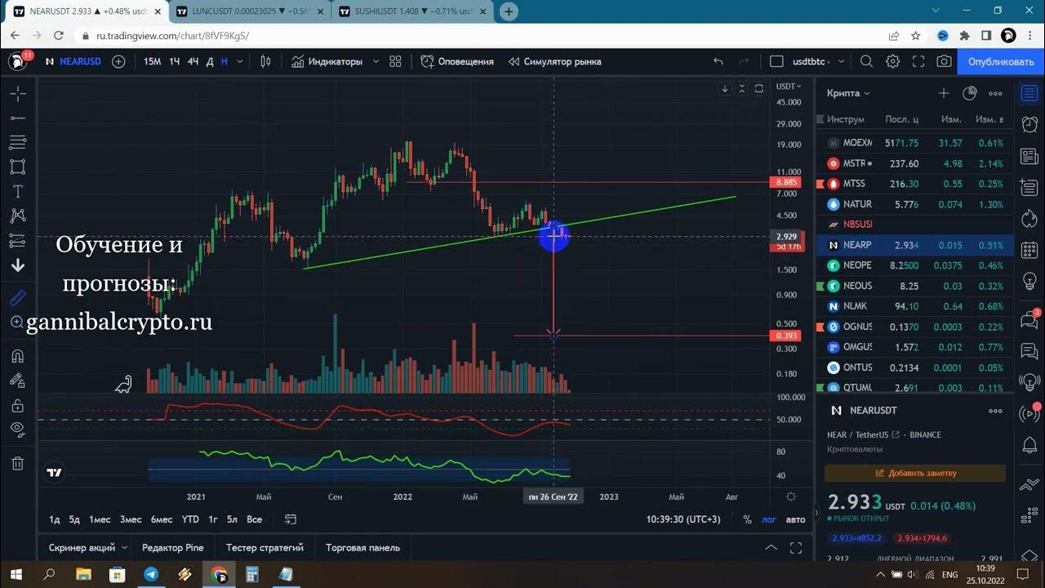1045x588 pixels.
Task: Open the Скринер акций dropdown
Action: (x=87, y=547)
